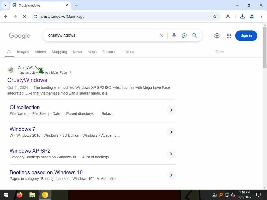This screenshot has height=200, width=267.
Task: Clear the search query with X
Action: point(161,35)
